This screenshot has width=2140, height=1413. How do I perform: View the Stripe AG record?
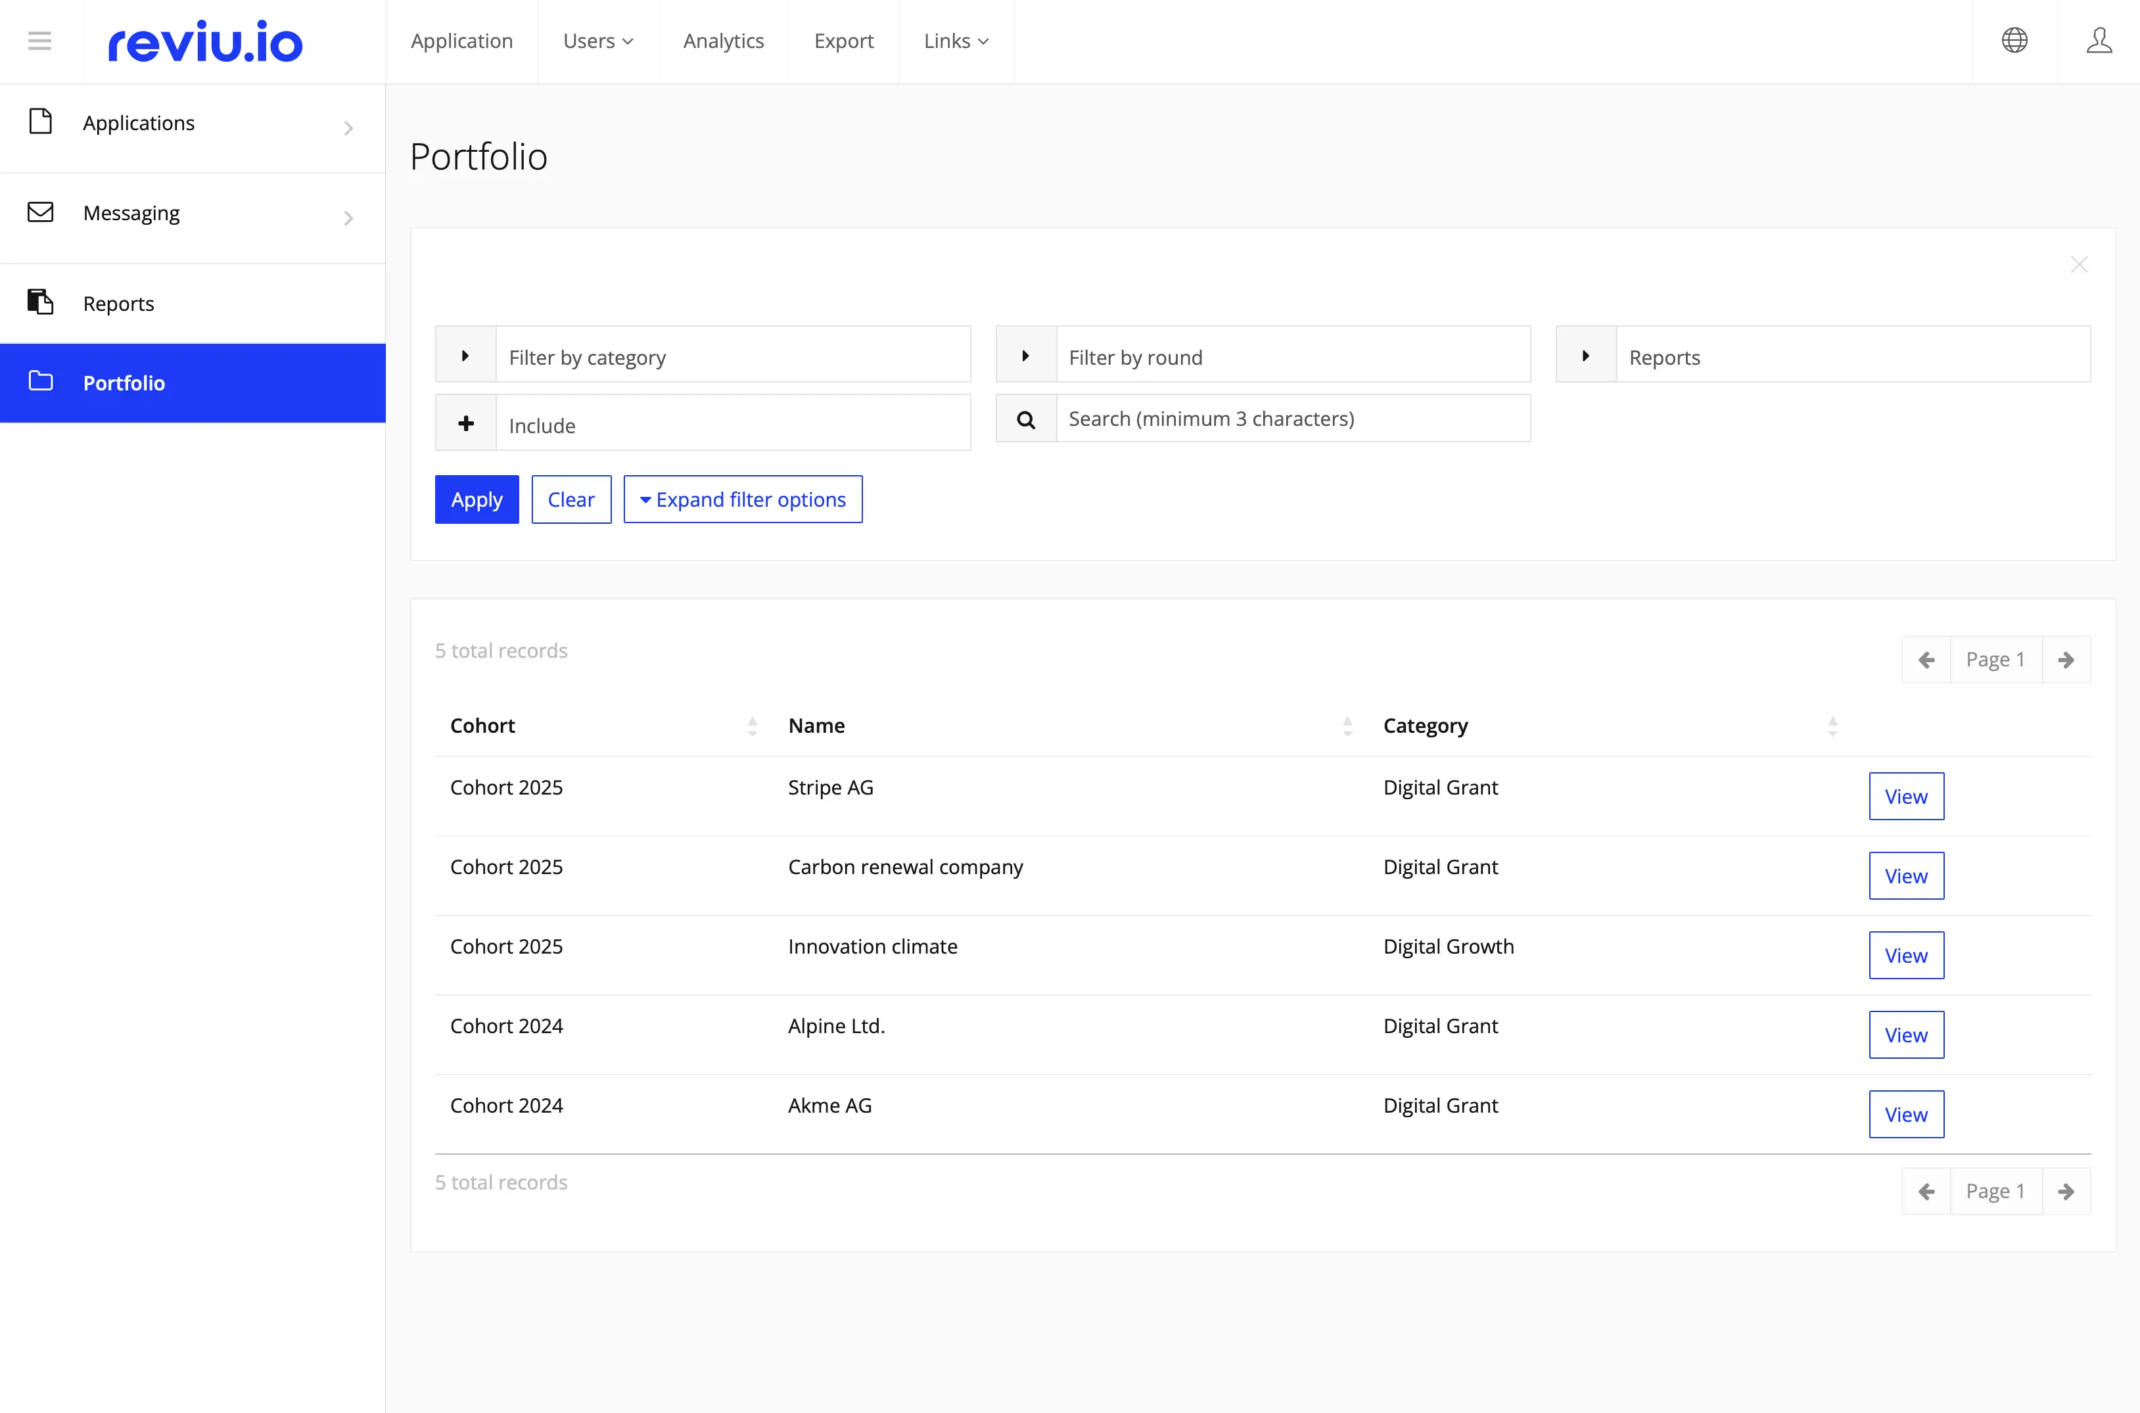tap(1906, 797)
